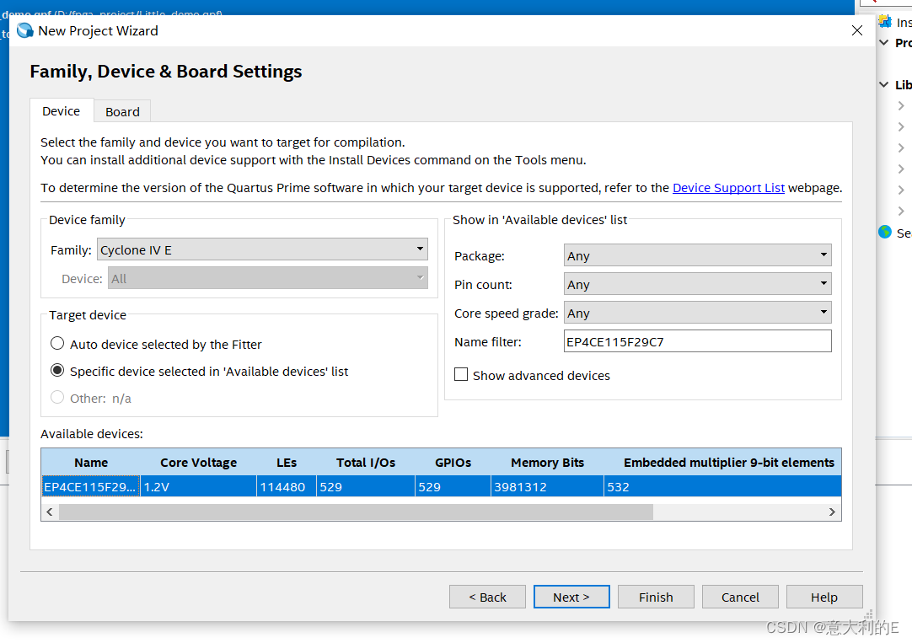Click the Ins icon at top right
912x643 pixels.
(x=884, y=21)
